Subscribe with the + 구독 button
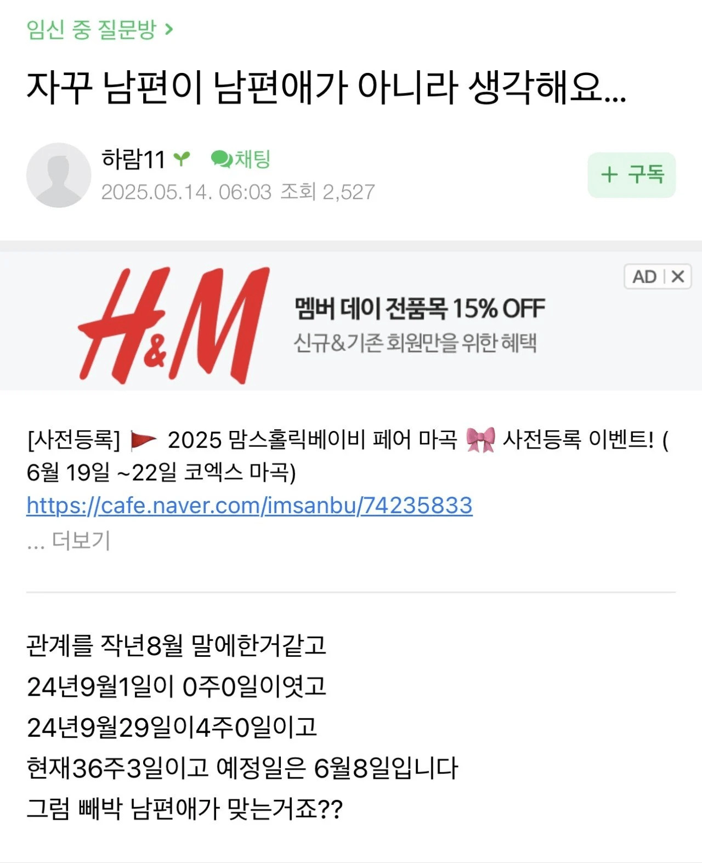The image size is (702, 863). click(x=632, y=175)
